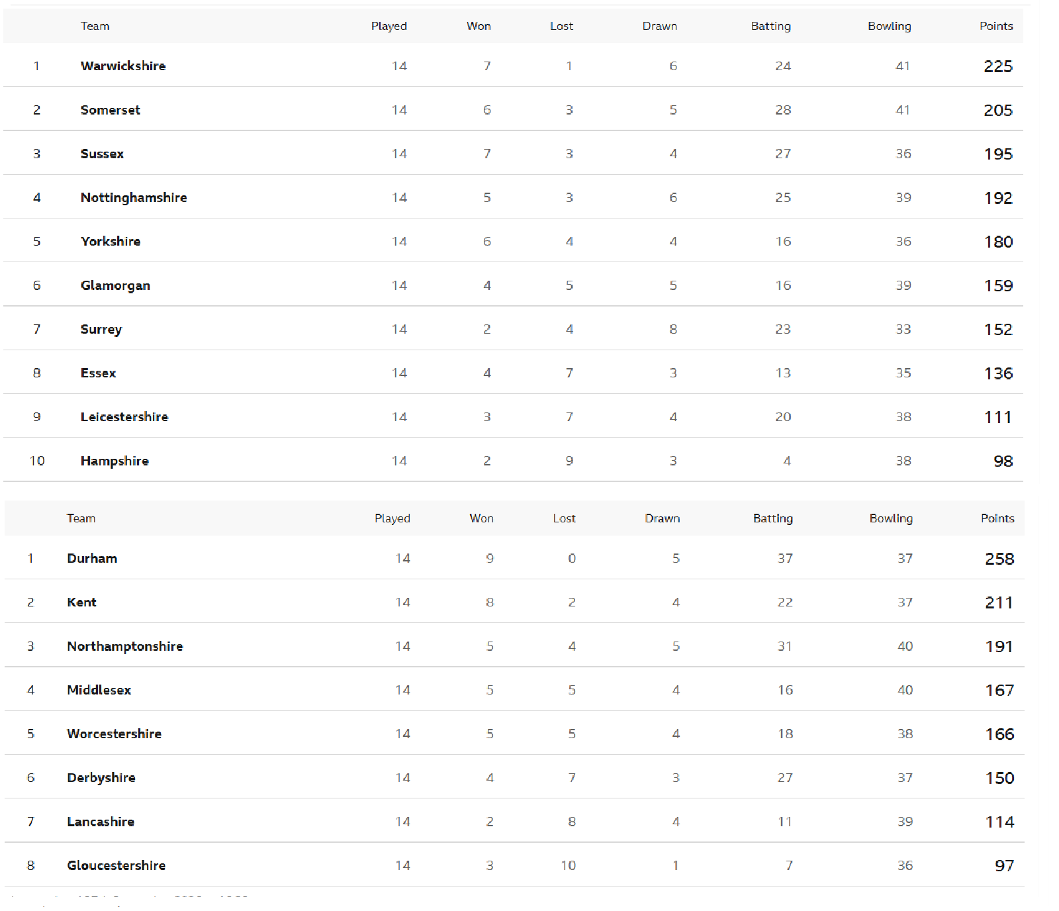Click the Hampshire team name

coord(115,461)
